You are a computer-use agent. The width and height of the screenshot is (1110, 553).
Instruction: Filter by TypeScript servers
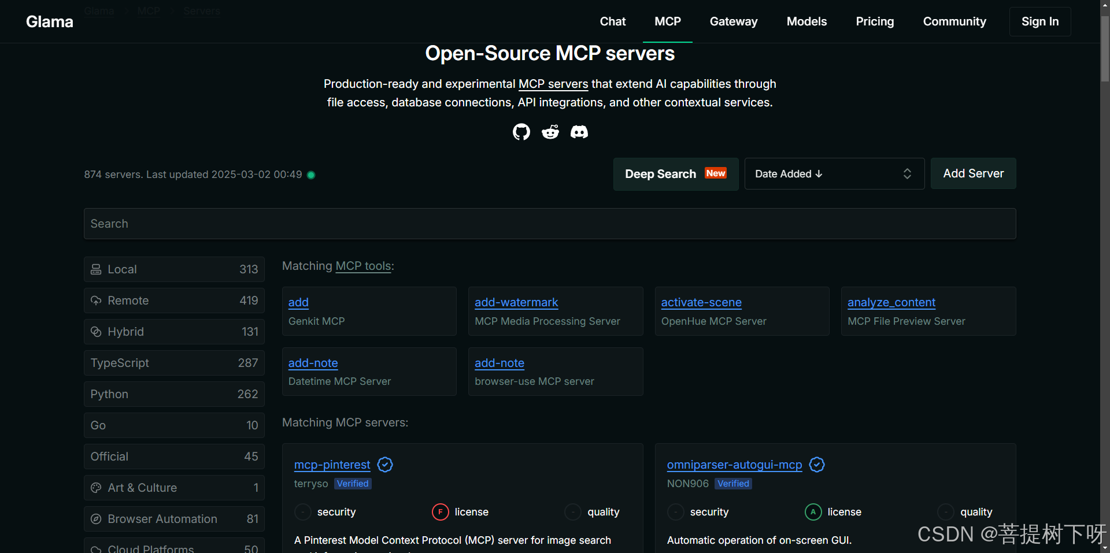tap(174, 363)
